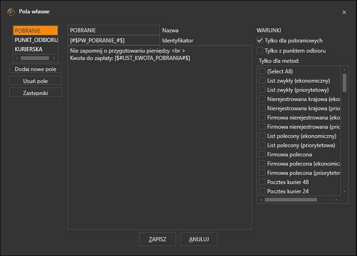Click the Tylko dla metod: label
The height and width of the screenshot is (256, 357).
pyautogui.click(x=279, y=61)
